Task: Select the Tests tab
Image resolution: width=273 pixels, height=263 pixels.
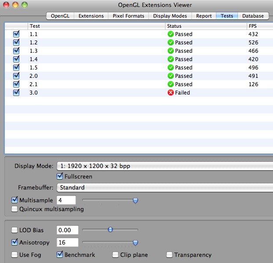Action: (227, 16)
